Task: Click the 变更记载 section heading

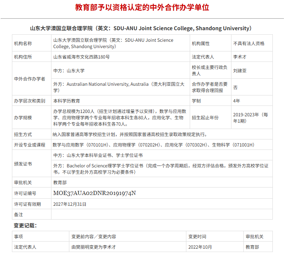Action: [x=25, y=226]
